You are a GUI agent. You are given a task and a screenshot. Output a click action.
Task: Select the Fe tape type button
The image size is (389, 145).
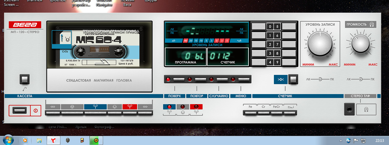click(250, 113)
